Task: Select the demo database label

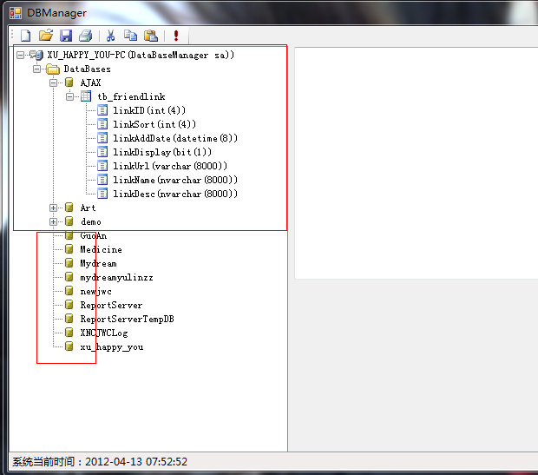Action: (91, 222)
